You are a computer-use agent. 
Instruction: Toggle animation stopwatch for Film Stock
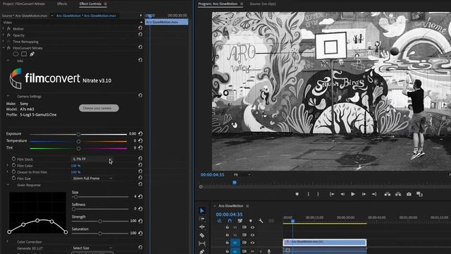click(x=13, y=159)
